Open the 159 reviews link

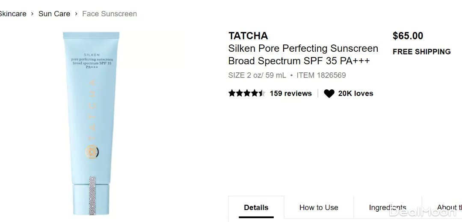[290, 93]
